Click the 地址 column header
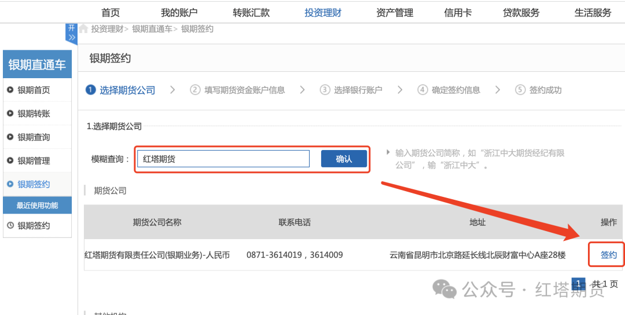625x315 pixels. coord(477,222)
